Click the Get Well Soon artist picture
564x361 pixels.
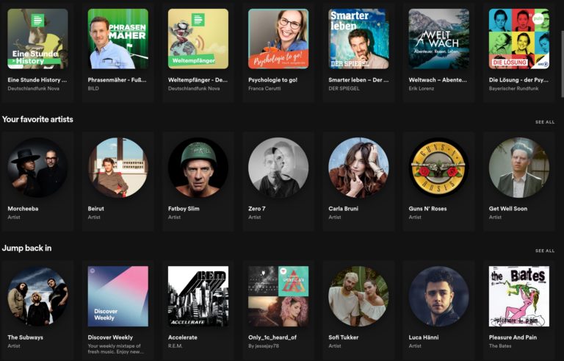[519, 168]
